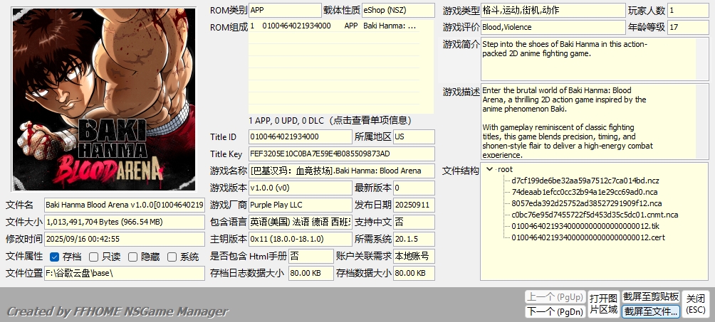Click the 支持中文 value 否
The height and width of the screenshot is (322, 715).
[x=414, y=222]
